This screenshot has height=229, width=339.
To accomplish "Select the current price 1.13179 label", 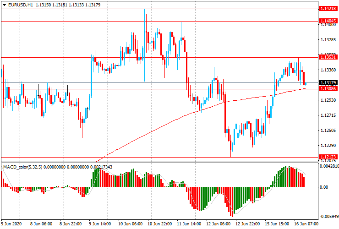I will [x=328, y=82].
